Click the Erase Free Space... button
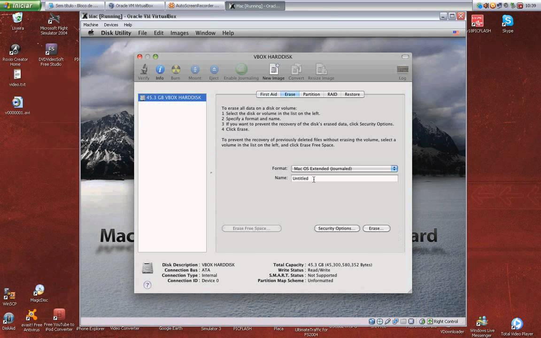 coord(252,228)
